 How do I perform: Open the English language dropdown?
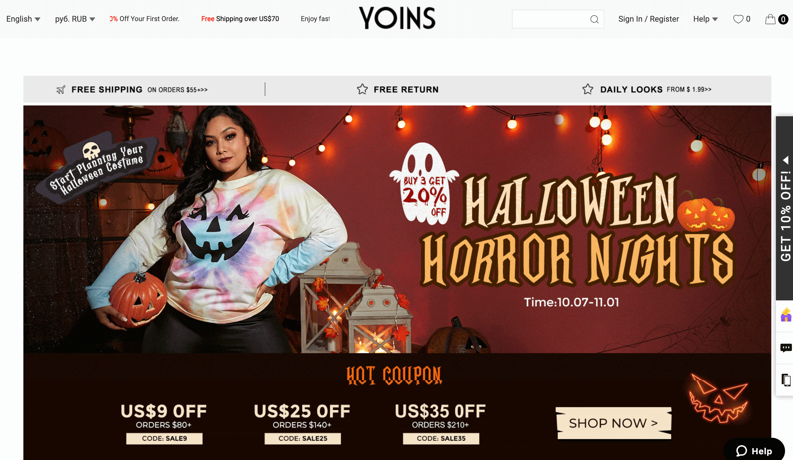tap(23, 19)
